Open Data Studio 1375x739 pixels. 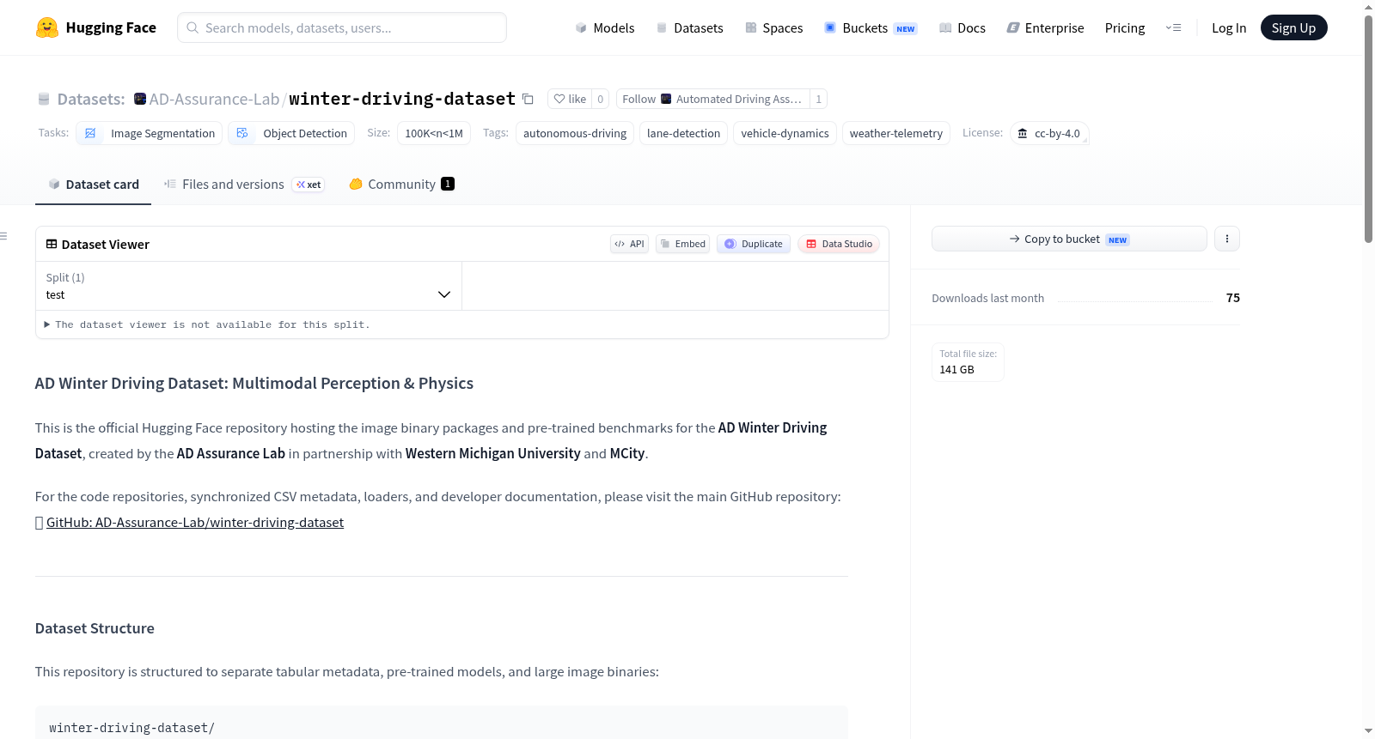[x=839, y=244]
